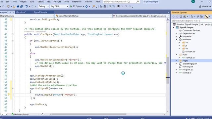Click the Live Share button
The width and height of the screenshot is (212, 119).
point(205,7)
